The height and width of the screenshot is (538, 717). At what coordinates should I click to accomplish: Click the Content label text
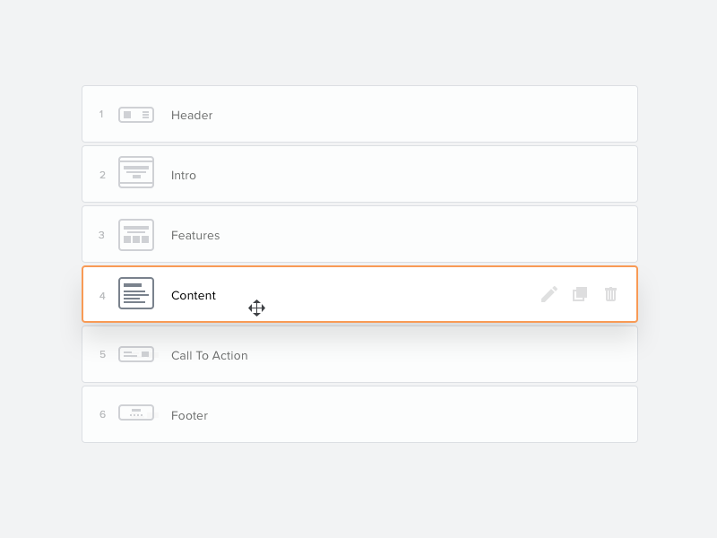194,294
